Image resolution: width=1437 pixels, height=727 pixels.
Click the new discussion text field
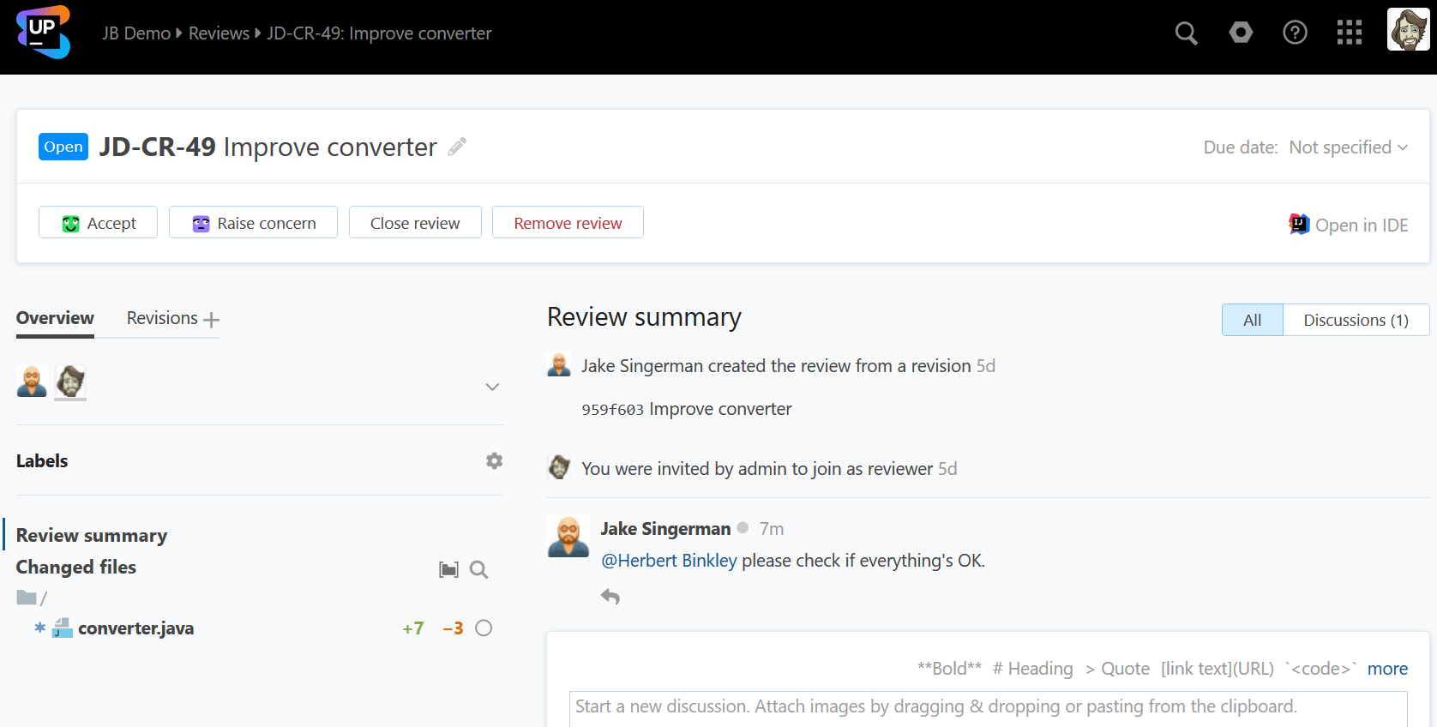(x=987, y=707)
